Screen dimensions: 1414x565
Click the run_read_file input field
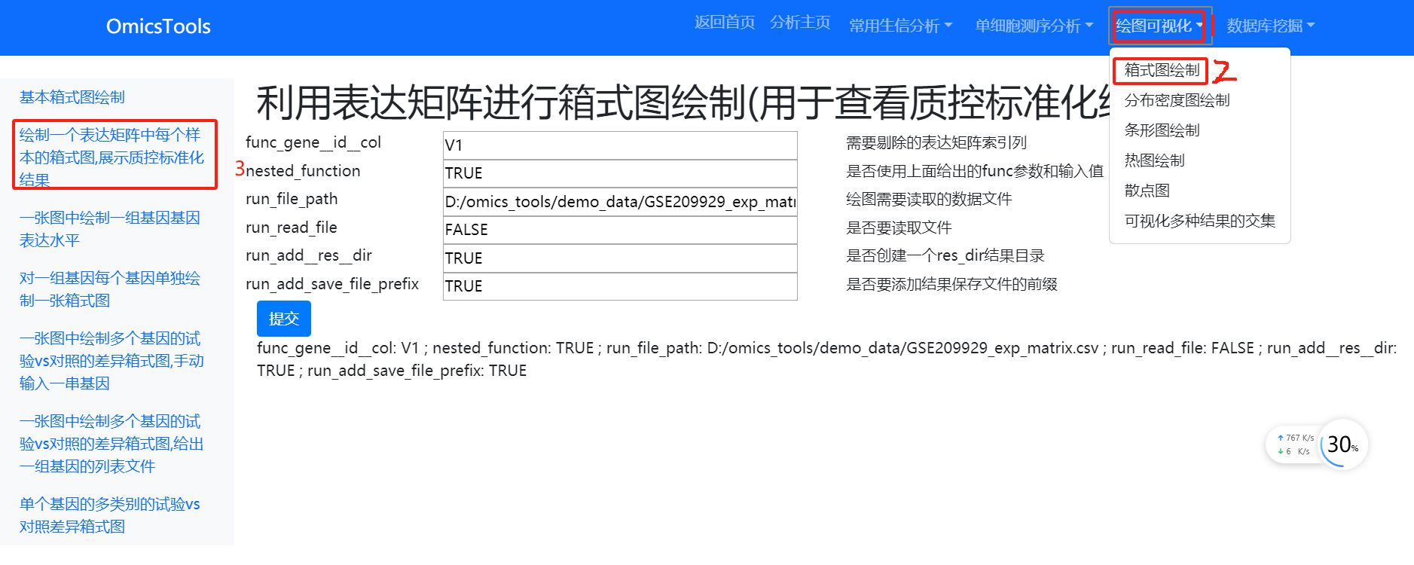click(x=620, y=230)
